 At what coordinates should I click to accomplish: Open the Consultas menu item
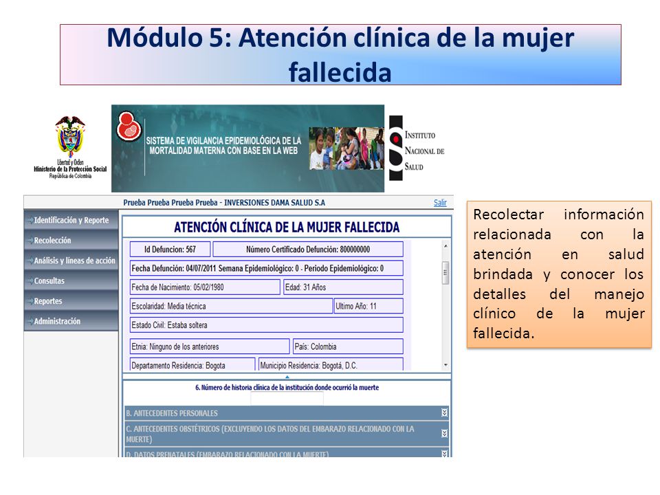pos(71,280)
